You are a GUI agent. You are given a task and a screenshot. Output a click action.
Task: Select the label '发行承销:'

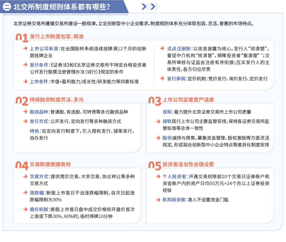click(177, 79)
